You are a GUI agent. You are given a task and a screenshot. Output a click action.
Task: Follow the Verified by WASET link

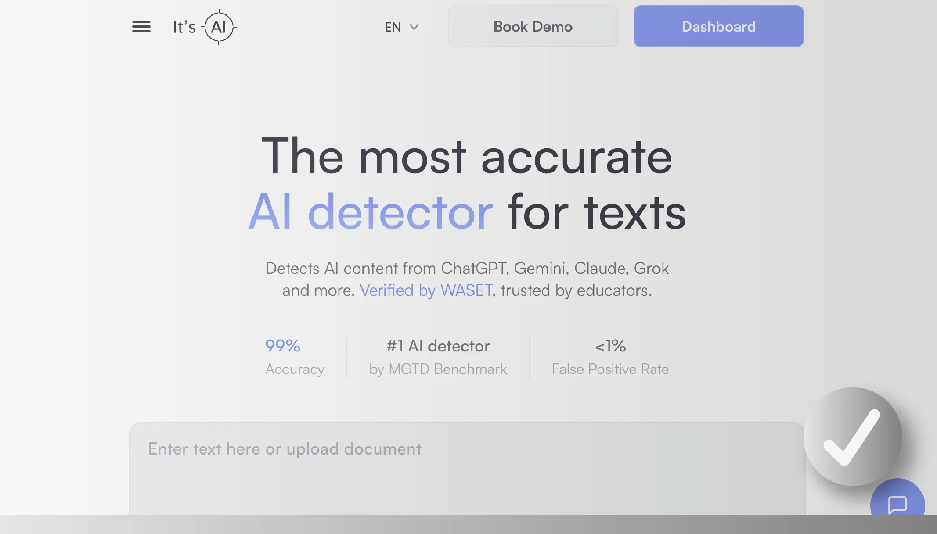click(x=426, y=290)
